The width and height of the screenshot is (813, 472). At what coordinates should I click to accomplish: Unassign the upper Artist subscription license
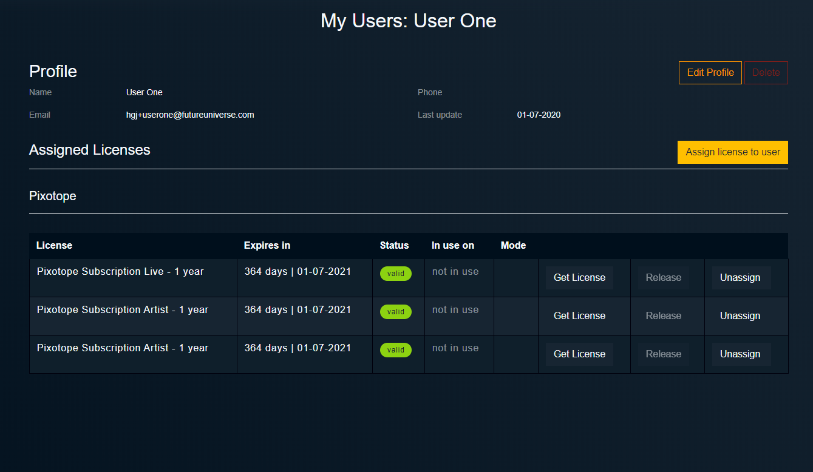(740, 316)
